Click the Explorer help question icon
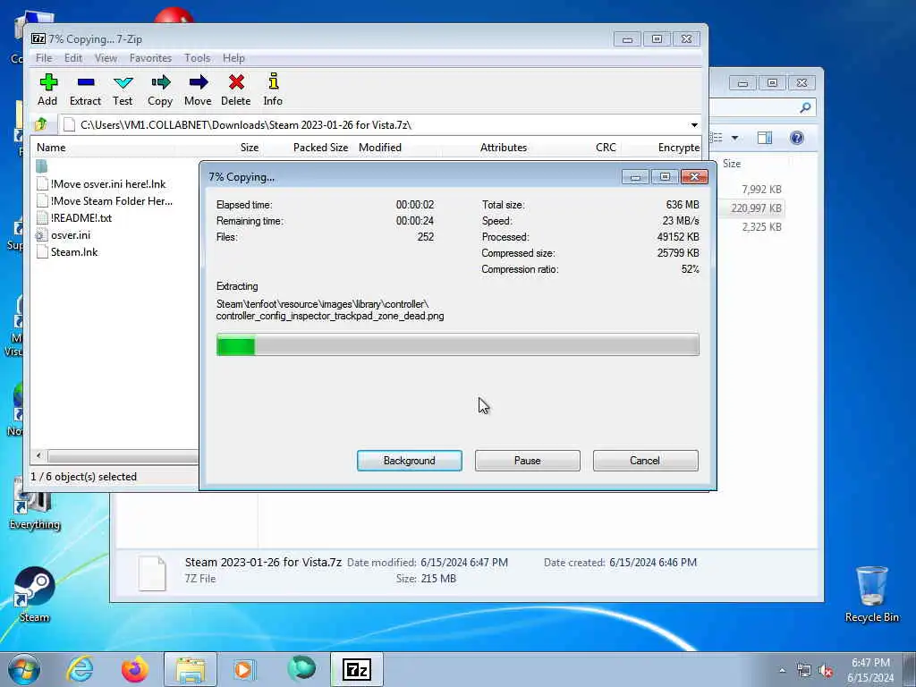Image resolution: width=916 pixels, height=687 pixels. pos(797,138)
